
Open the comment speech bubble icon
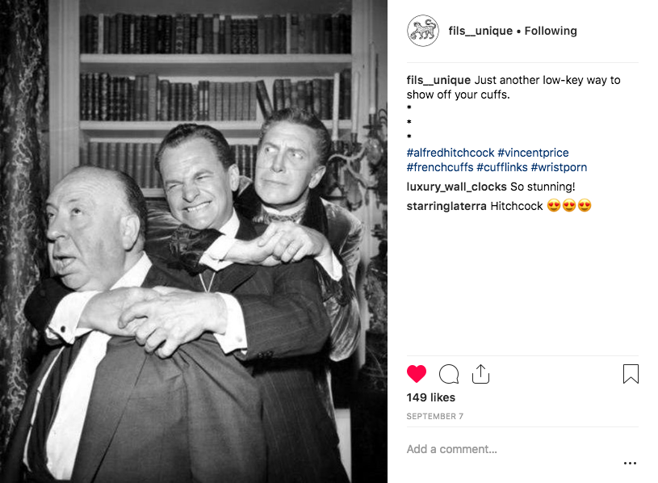coord(449,374)
